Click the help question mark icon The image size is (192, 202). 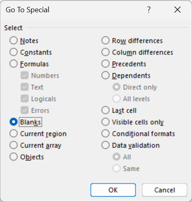point(149,10)
